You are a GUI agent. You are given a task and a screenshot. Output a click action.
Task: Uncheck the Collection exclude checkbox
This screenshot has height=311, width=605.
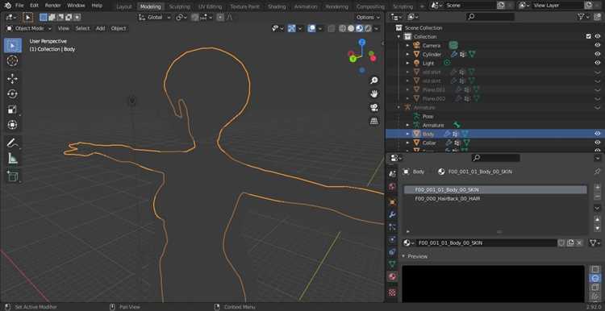pos(588,36)
